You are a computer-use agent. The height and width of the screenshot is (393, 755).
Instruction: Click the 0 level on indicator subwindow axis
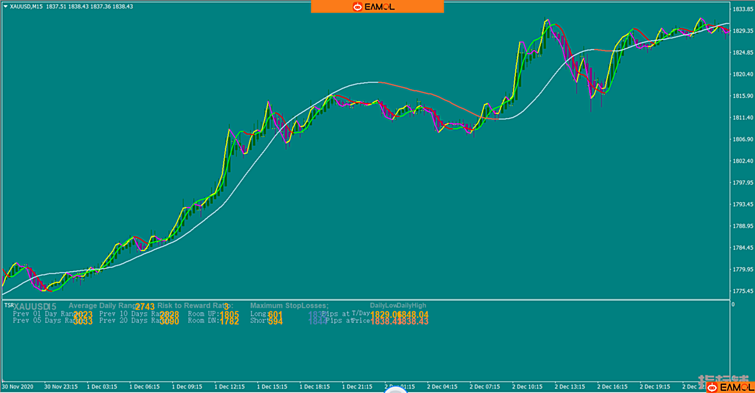(x=733, y=304)
